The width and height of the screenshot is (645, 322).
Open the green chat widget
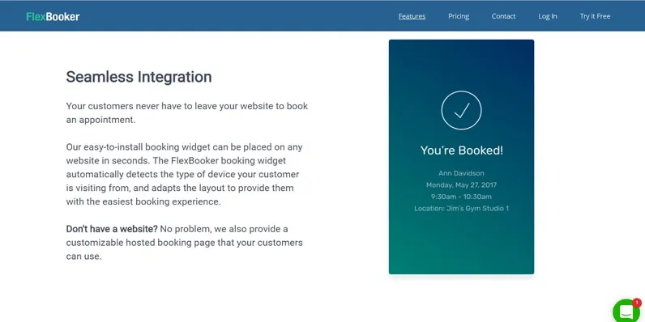coord(626,311)
